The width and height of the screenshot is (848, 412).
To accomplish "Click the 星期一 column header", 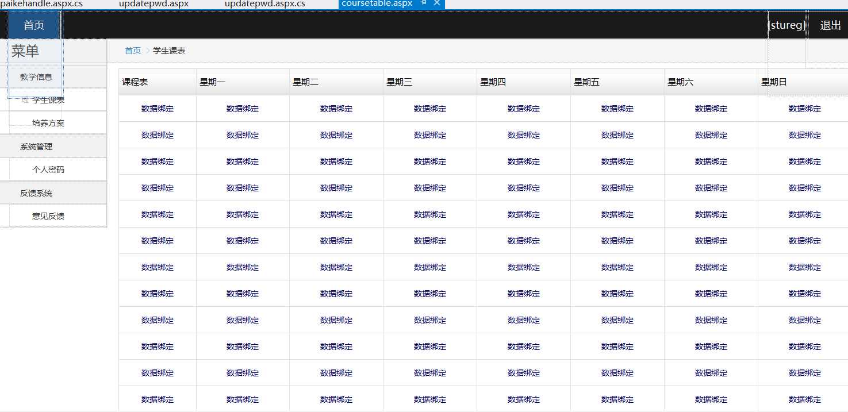I will click(243, 82).
